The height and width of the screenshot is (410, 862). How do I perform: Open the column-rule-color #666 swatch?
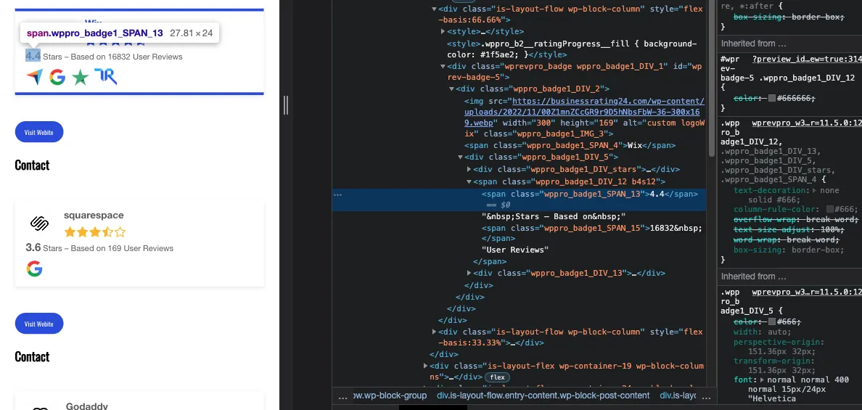[830, 209]
